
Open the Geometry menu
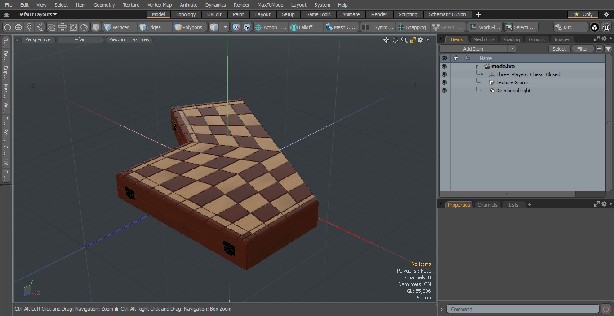104,5
